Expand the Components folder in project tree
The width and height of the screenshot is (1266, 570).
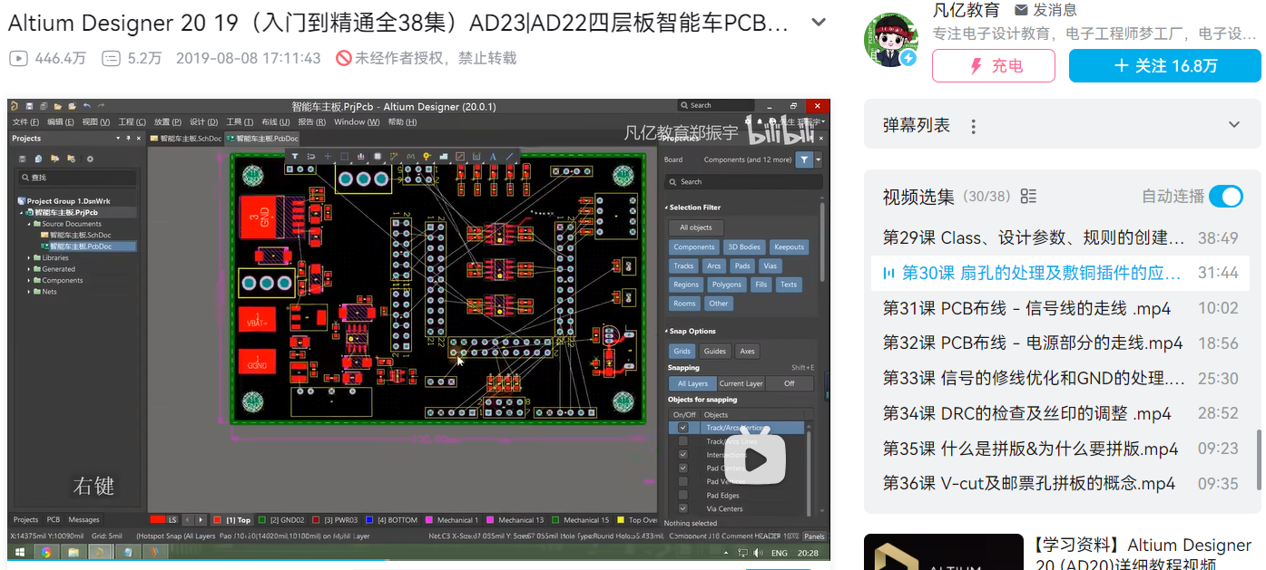(29, 280)
